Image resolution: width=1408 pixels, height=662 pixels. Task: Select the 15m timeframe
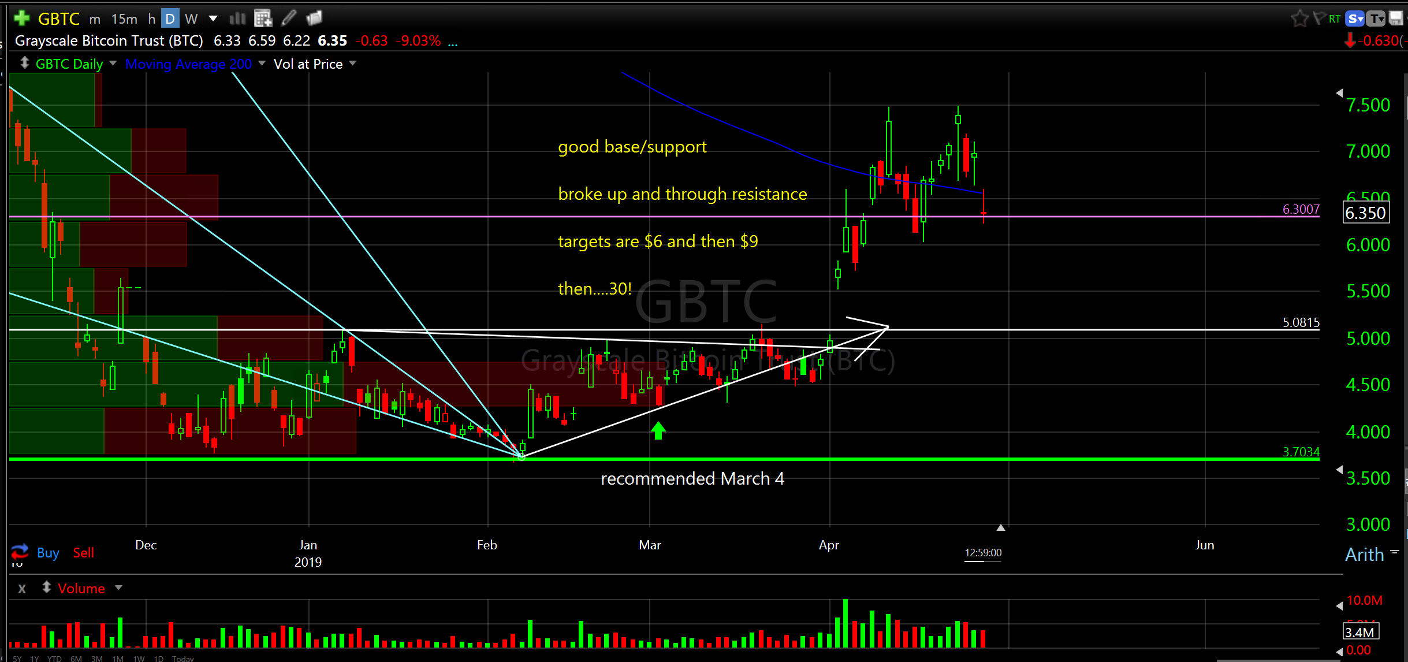[x=124, y=19]
